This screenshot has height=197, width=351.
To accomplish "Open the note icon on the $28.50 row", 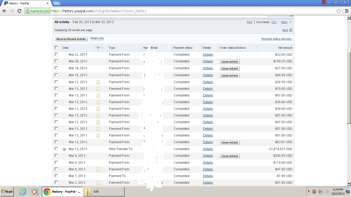I will (x=98, y=82).
